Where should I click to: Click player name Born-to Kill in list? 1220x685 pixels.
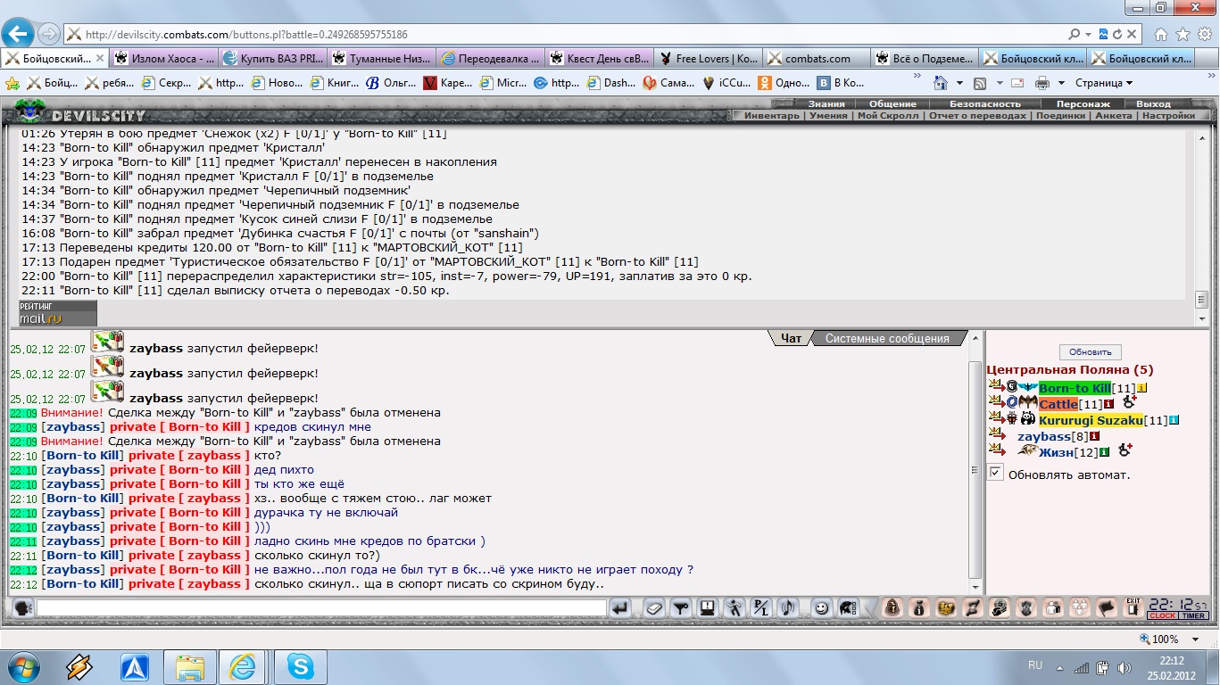tap(1075, 388)
